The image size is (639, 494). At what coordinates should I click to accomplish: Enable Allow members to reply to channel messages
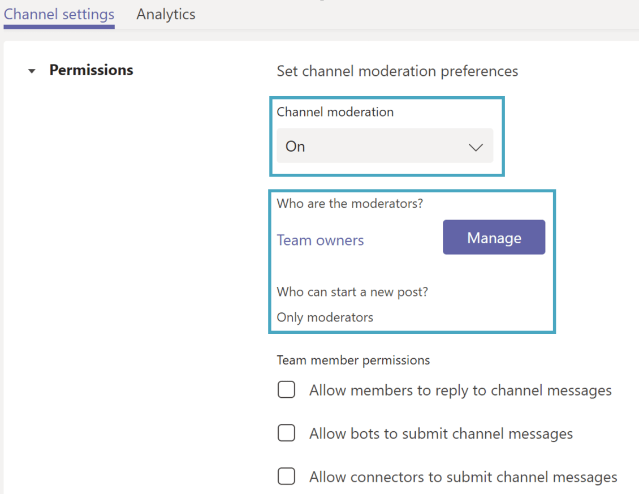287,389
